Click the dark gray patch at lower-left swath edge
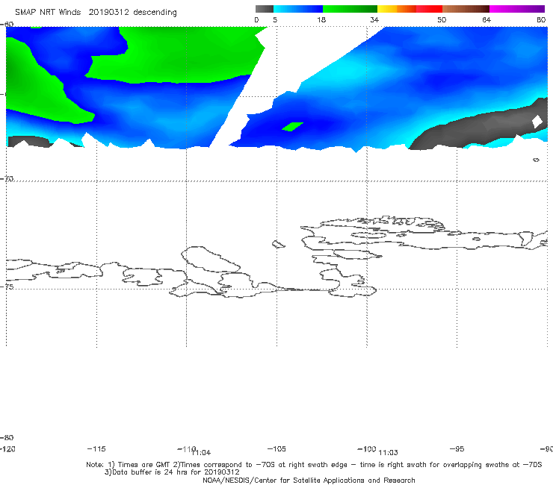This screenshot has height=485, width=553. pos(30,142)
